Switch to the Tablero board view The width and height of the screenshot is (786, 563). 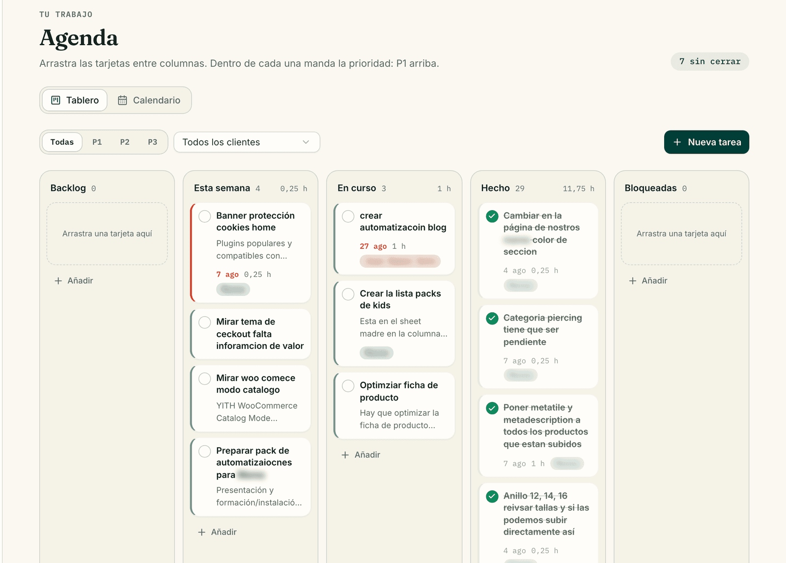[x=75, y=100]
